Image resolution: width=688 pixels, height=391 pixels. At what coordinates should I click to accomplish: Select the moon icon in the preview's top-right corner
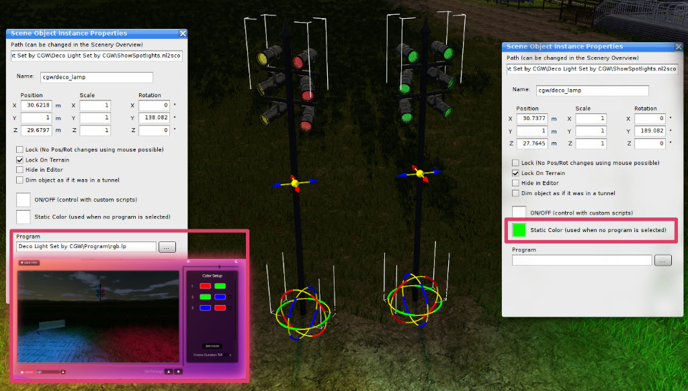[x=236, y=261]
